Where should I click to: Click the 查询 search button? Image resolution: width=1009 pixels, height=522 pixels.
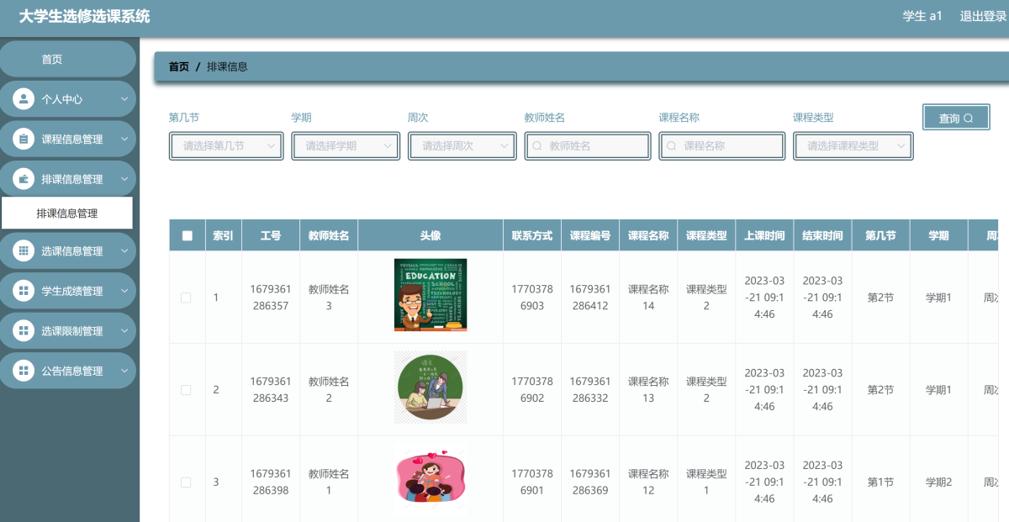tap(955, 118)
